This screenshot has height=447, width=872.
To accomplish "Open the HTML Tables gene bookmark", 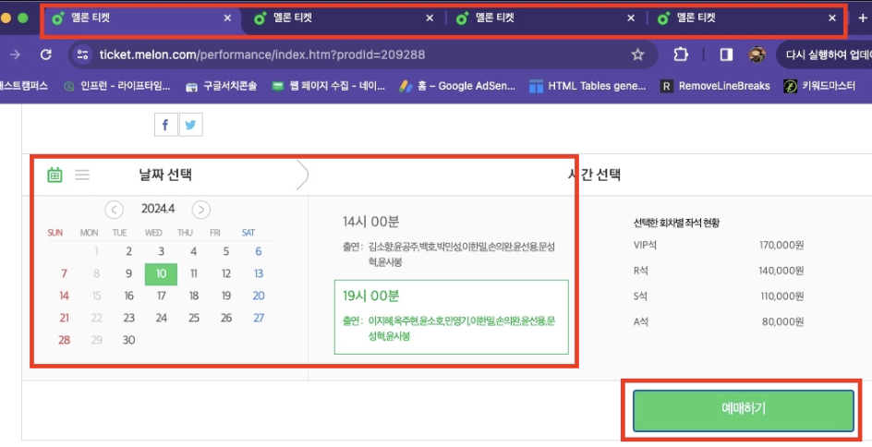I will tap(587, 86).
